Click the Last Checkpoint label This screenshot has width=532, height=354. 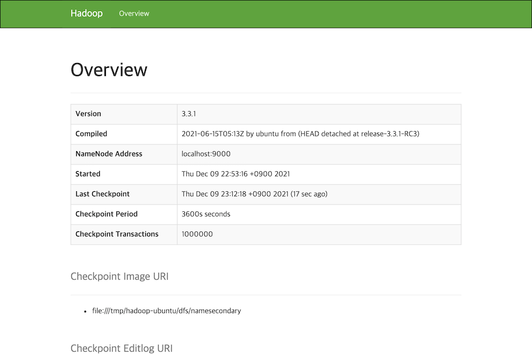coord(102,194)
